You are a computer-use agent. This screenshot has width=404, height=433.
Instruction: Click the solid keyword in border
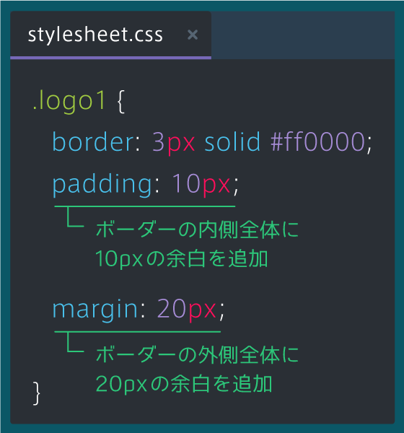click(x=232, y=141)
